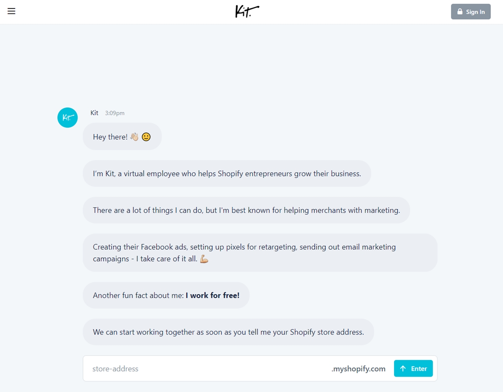Click the up arrow icon beside Enter
503x392 pixels.
pyautogui.click(x=403, y=369)
